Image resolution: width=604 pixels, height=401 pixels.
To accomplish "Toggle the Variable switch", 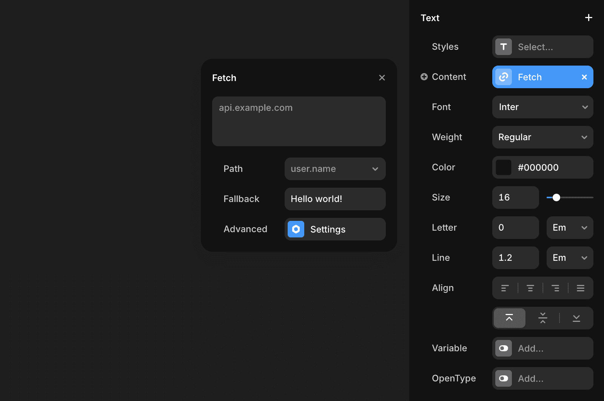I will point(503,348).
